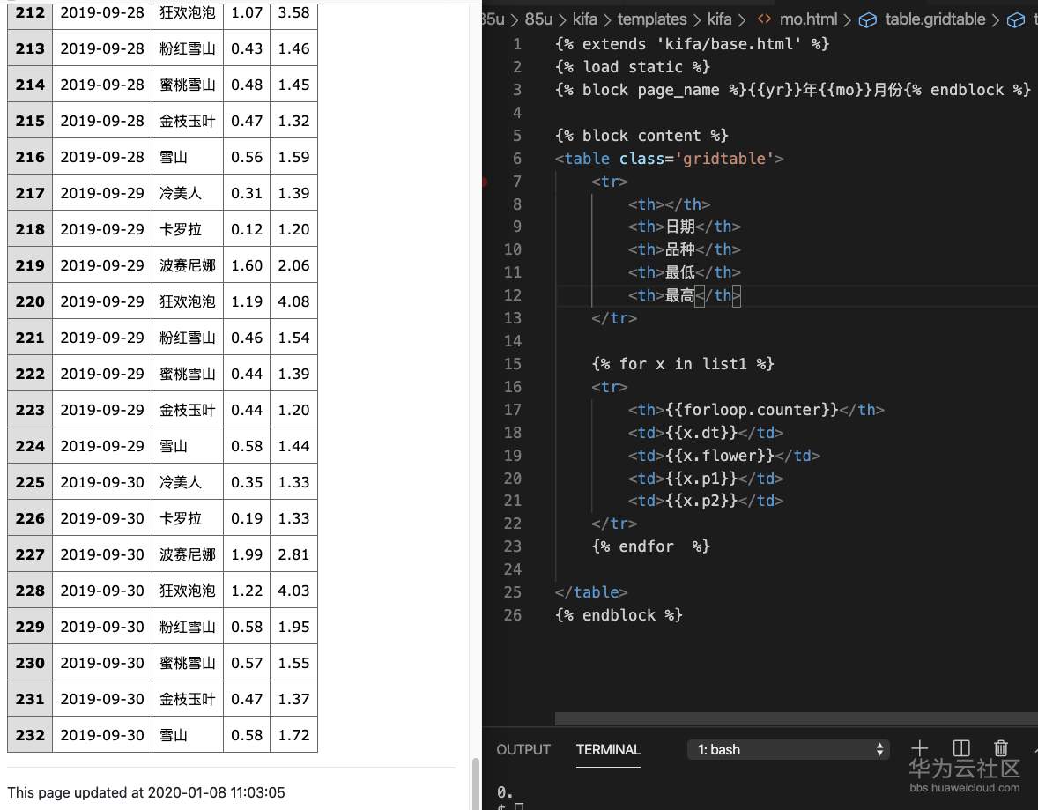Image resolution: width=1038 pixels, height=810 pixels.
Task: Click line number 15 in gutter
Action: [x=512, y=364]
